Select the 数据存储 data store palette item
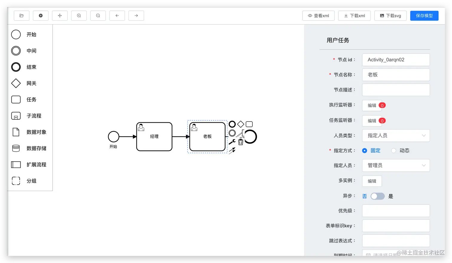This screenshot has width=452, height=263. [x=29, y=148]
